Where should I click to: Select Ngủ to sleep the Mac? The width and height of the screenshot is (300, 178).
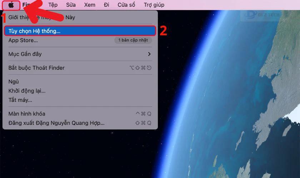click(x=80, y=82)
